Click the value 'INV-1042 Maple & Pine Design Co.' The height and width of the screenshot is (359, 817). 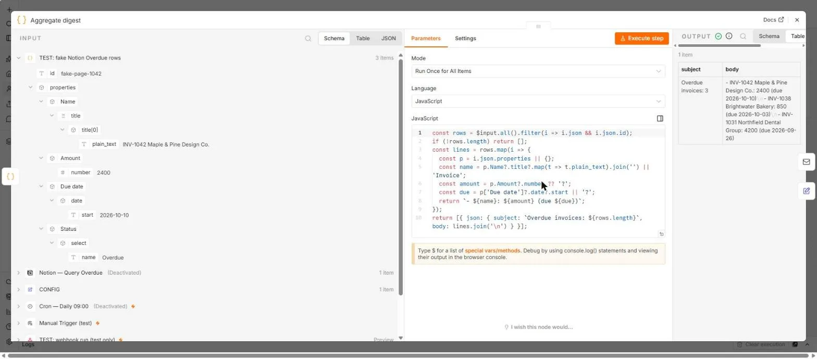[166, 144]
